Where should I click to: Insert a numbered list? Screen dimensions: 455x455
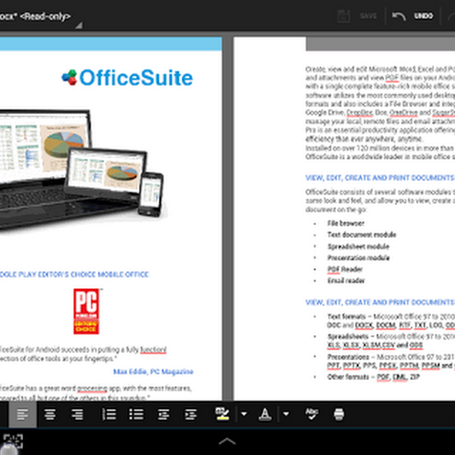pos(109,415)
